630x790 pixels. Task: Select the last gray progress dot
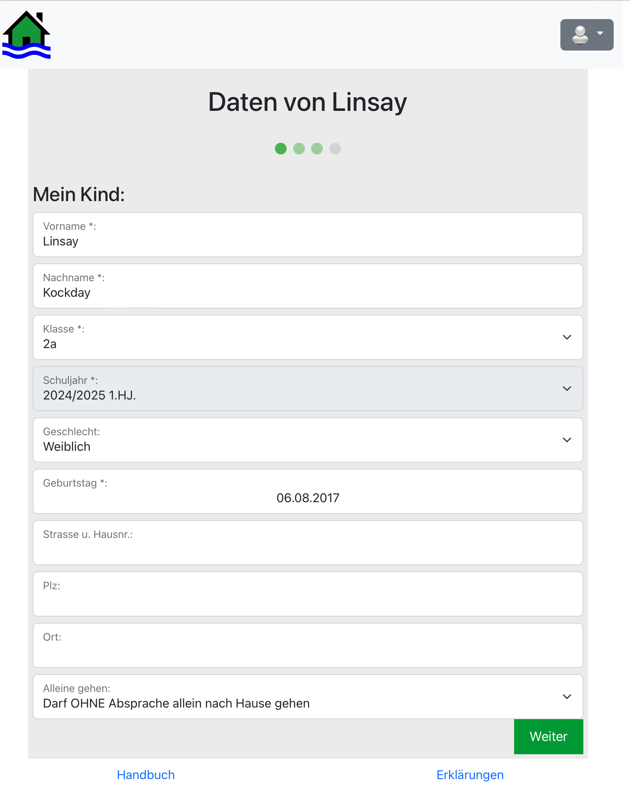(x=334, y=149)
